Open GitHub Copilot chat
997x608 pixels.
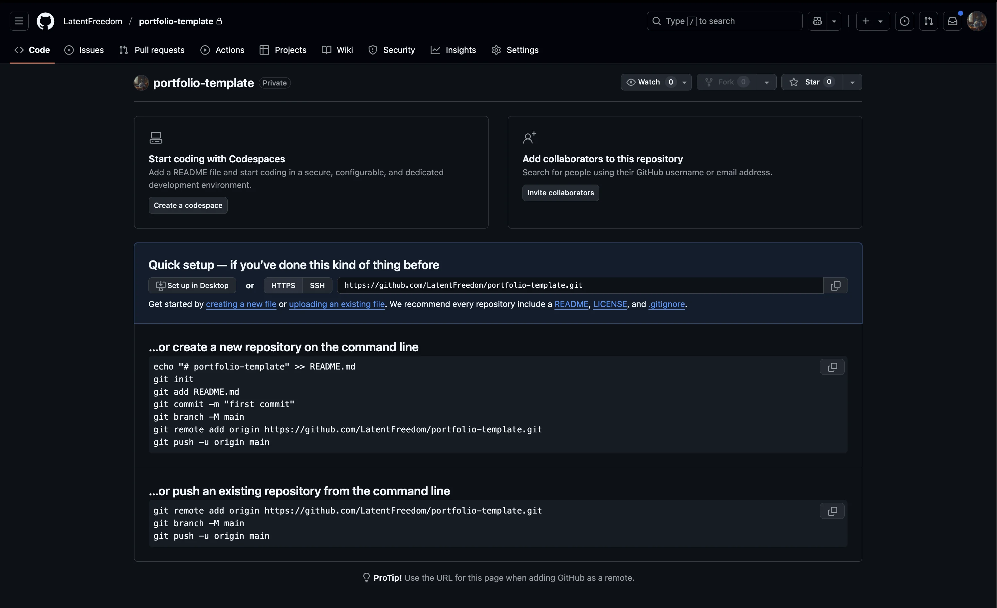817,21
